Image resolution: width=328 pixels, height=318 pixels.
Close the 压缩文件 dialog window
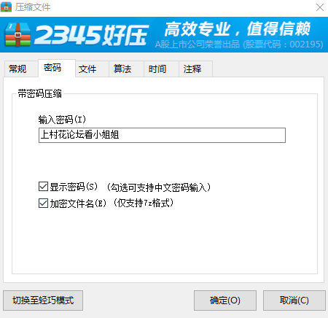320,7
